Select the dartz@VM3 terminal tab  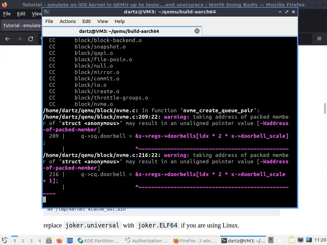[122, 31]
